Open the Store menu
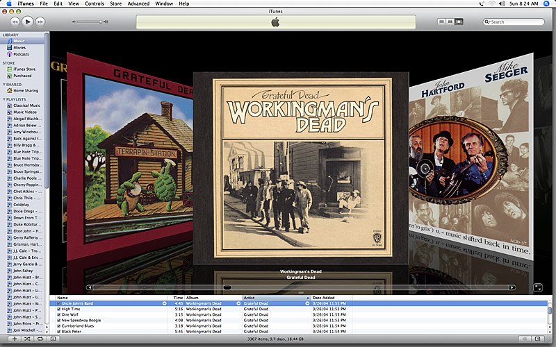The width and height of the screenshot is (556, 347). [115, 3]
